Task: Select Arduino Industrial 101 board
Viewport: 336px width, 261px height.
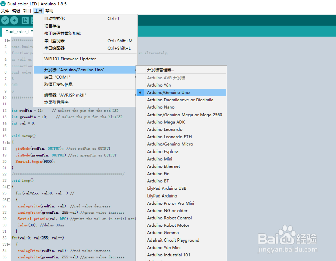Action: (181, 255)
